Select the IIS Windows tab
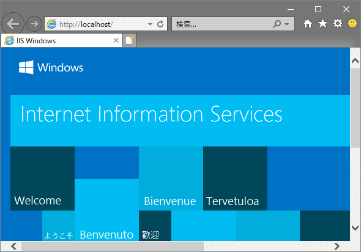361x252 pixels. click(62, 41)
